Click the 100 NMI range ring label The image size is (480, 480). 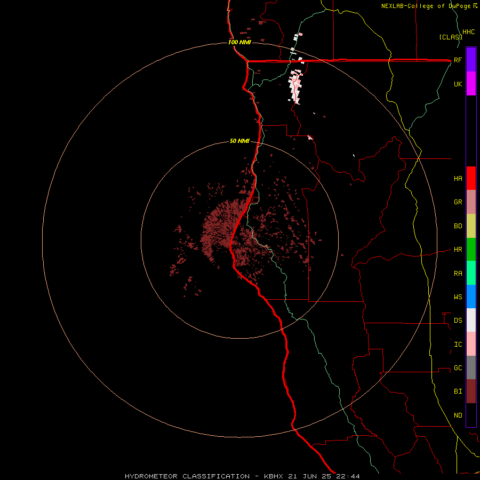239,42
